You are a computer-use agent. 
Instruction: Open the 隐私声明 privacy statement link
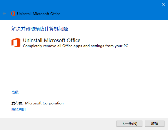[x=19, y=109]
